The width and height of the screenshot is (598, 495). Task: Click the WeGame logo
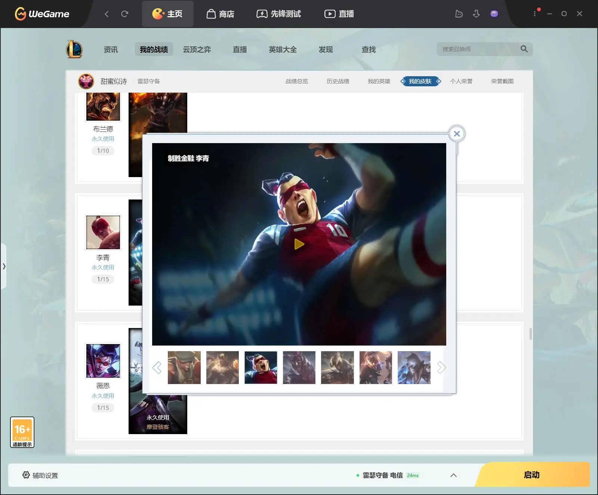point(42,14)
